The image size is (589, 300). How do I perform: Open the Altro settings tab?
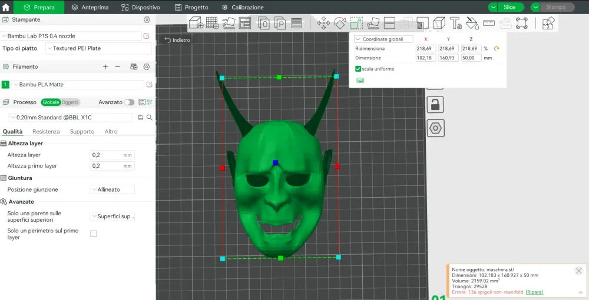click(x=111, y=132)
